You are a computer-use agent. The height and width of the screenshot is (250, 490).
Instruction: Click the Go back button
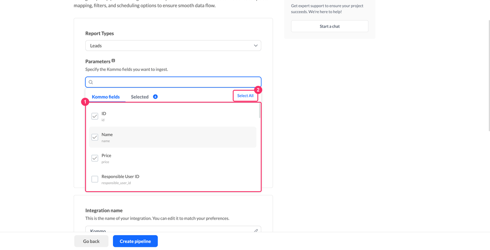pos(91,241)
